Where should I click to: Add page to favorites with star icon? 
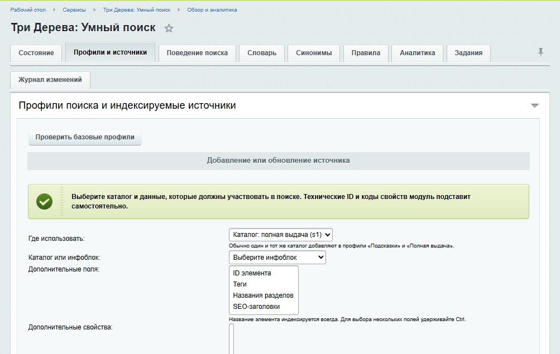click(169, 28)
